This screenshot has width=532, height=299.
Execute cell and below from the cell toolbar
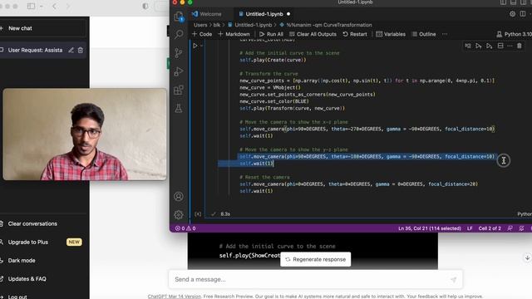point(490,46)
